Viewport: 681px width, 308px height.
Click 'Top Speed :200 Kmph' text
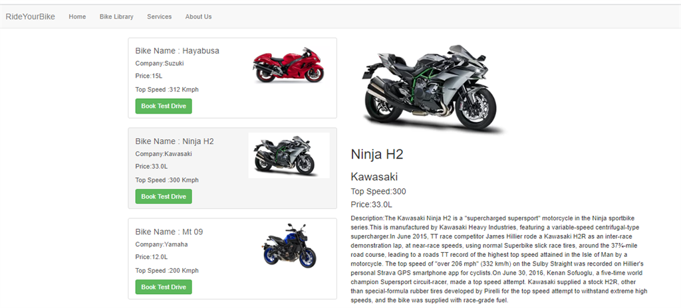tap(167, 271)
